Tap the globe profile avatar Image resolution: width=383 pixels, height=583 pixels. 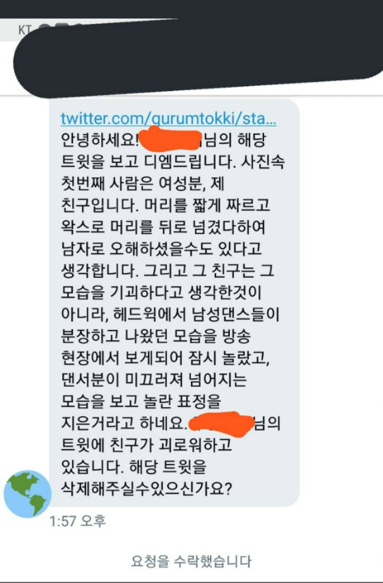(x=28, y=494)
